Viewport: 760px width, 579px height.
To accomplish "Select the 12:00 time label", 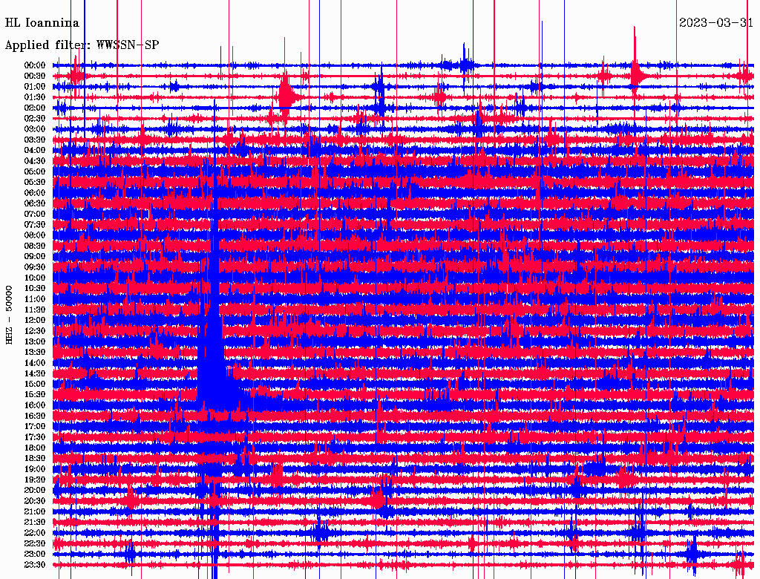I will pyautogui.click(x=35, y=320).
